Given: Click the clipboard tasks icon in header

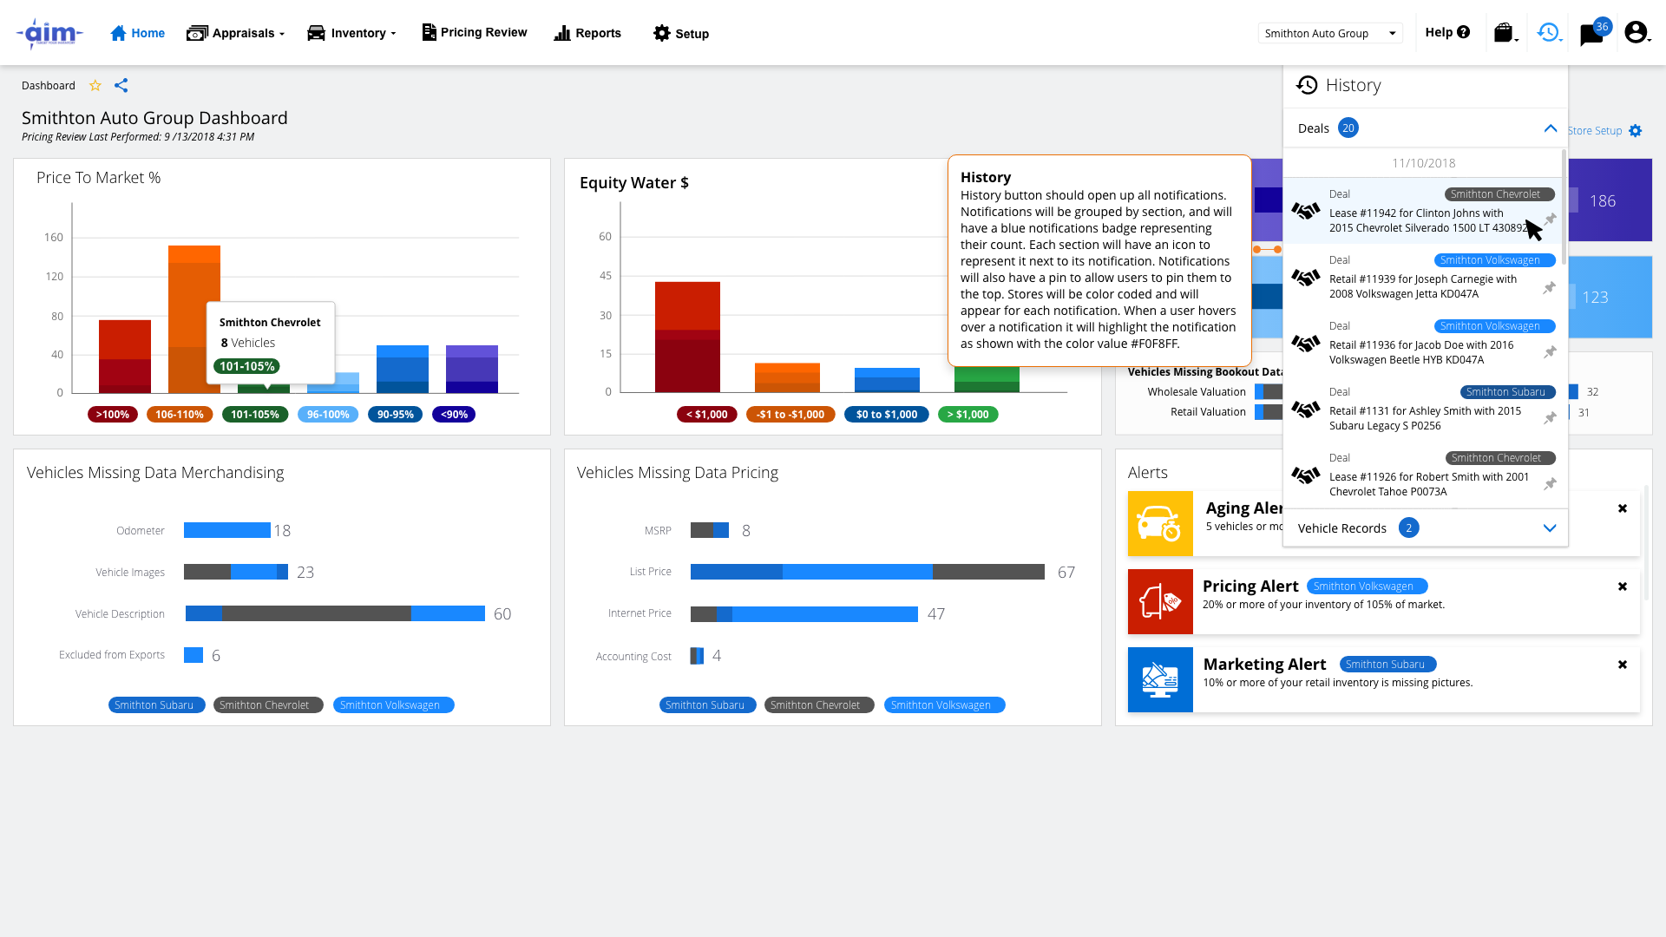Looking at the screenshot, I should pos(1504,33).
